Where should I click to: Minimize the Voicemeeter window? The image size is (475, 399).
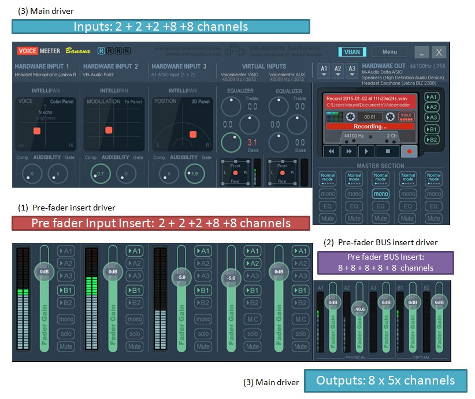point(421,52)
